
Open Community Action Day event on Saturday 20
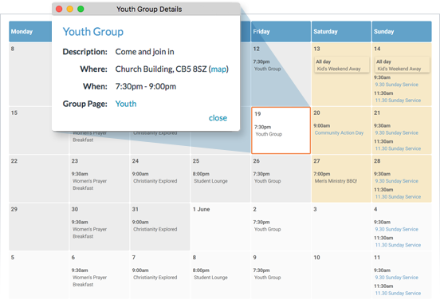(x=339, y=133)
